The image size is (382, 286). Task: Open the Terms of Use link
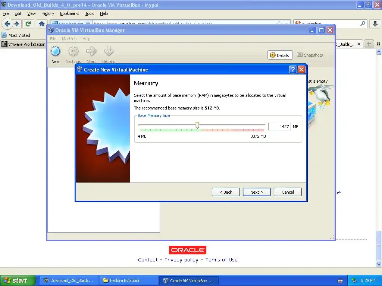(x=221, y=260)
